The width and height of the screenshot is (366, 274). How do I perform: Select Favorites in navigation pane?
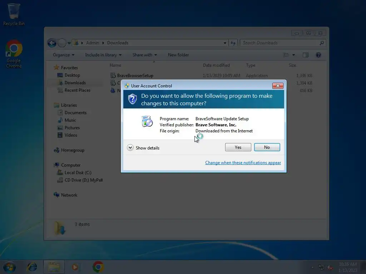point(69,68)
